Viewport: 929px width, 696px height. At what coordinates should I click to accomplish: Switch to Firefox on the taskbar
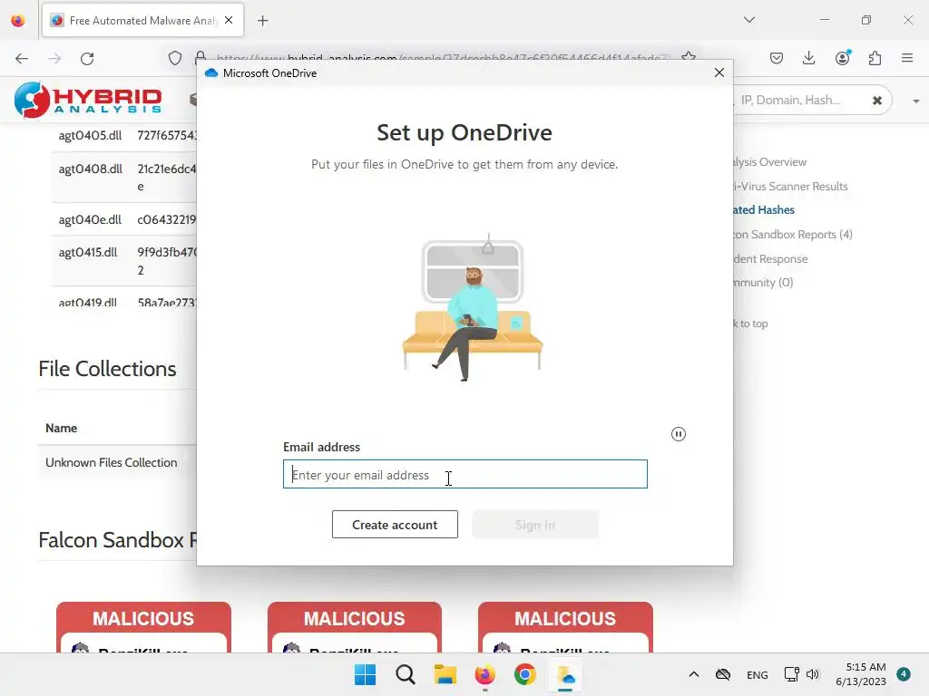(x=484, y=674)
